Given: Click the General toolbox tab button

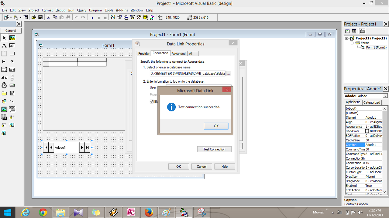Looking at the screenshot, I should click(11, 31).
